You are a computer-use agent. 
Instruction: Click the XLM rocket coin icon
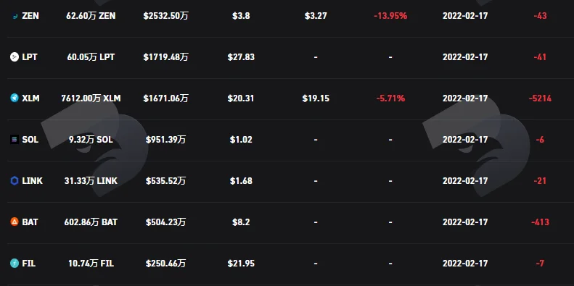(x=15, y=98)
